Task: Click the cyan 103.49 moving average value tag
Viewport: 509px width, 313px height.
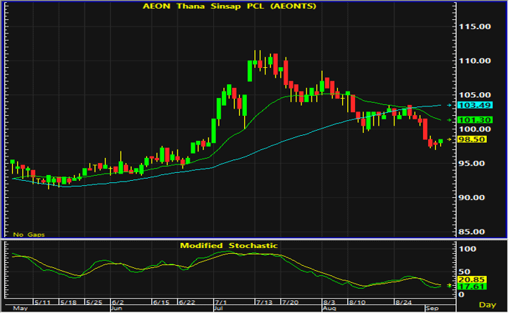Action: click(x=475, y=105)
